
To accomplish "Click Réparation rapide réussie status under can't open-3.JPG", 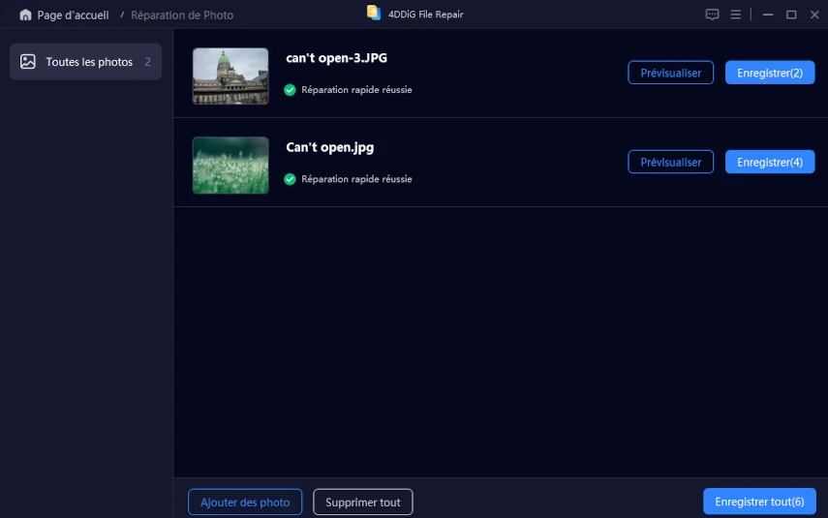I will (x=356, y=90).
